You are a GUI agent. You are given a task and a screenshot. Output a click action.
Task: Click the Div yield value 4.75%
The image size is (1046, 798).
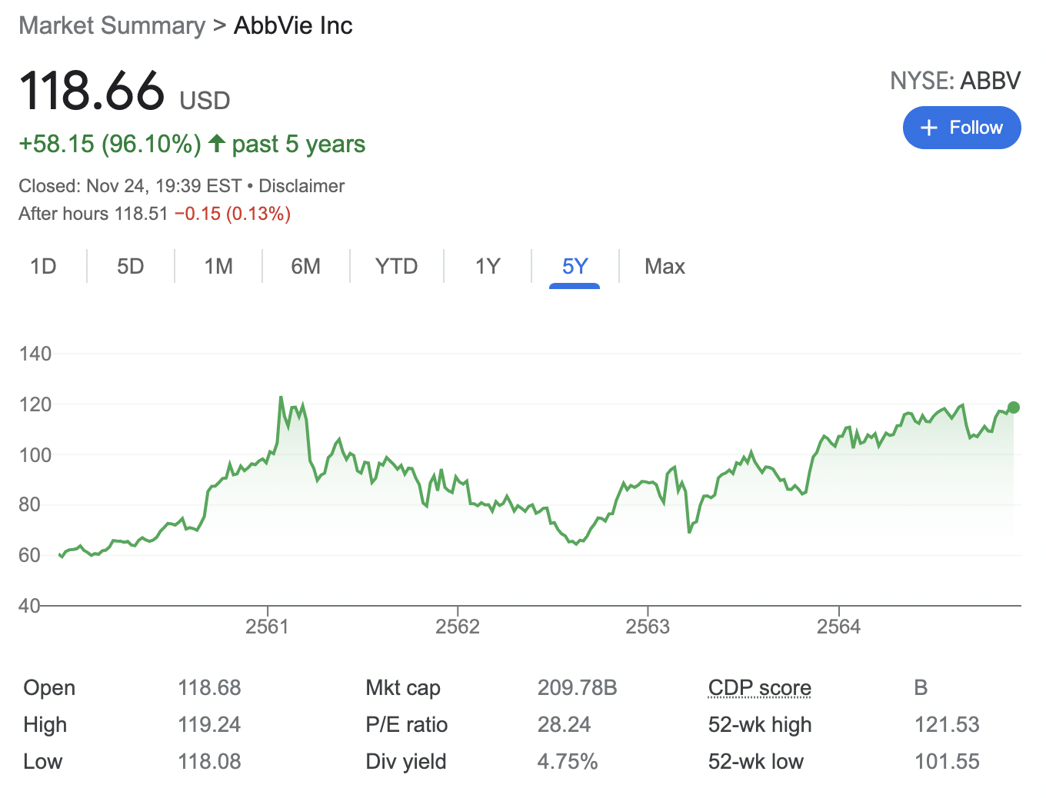(567, 761)
